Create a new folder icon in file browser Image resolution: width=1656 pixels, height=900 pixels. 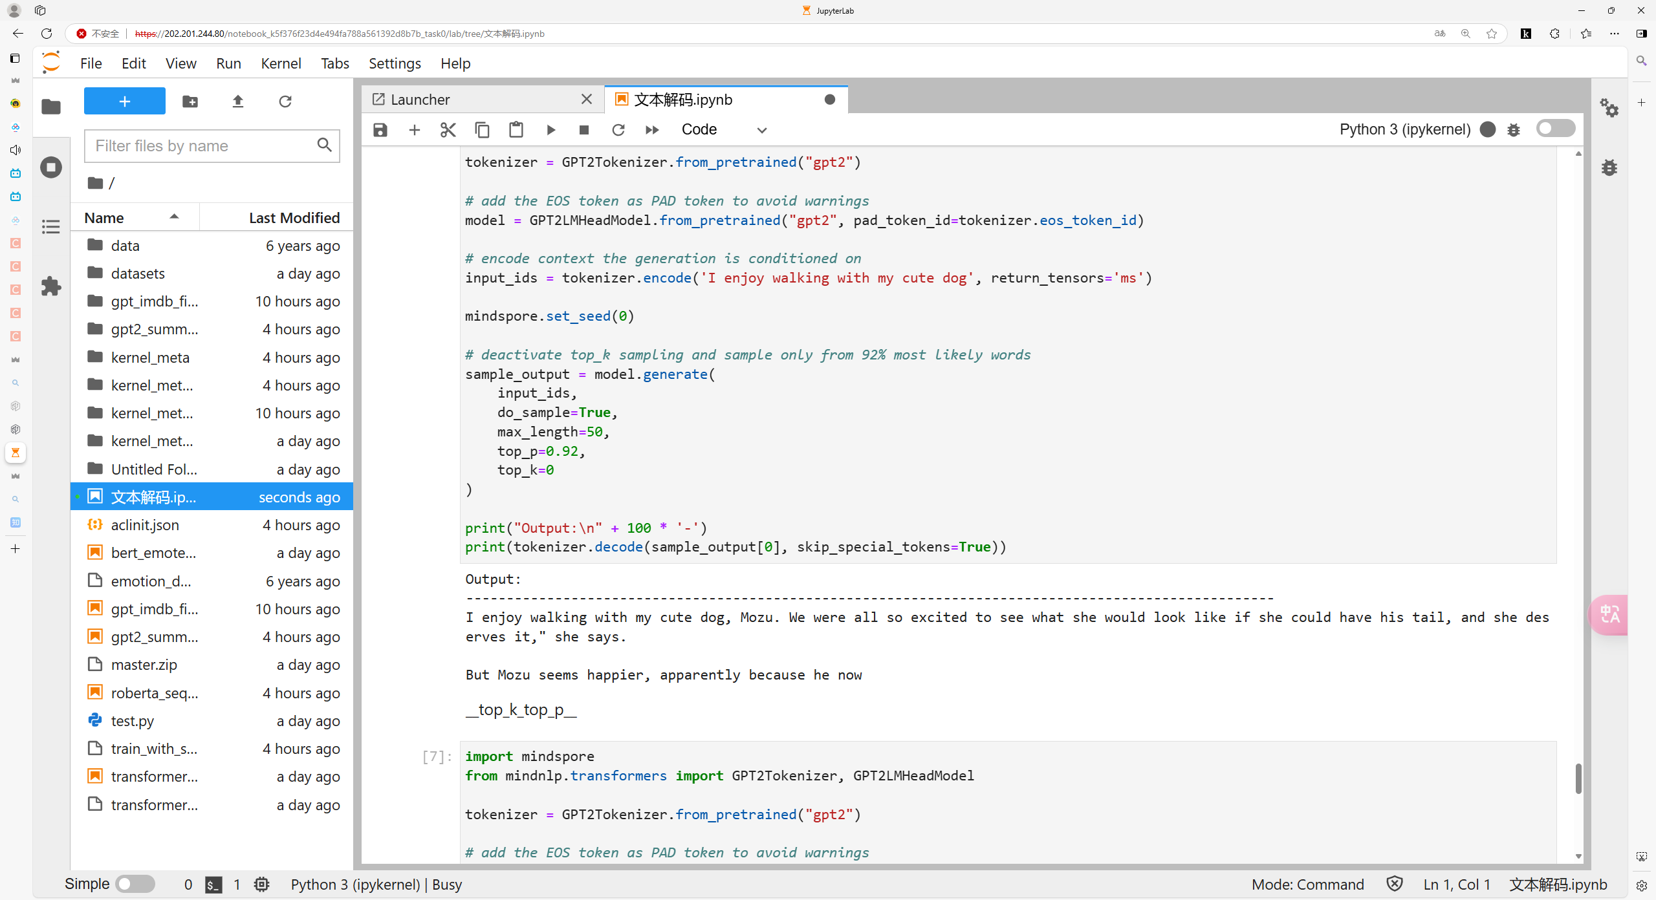pos(190,102)
